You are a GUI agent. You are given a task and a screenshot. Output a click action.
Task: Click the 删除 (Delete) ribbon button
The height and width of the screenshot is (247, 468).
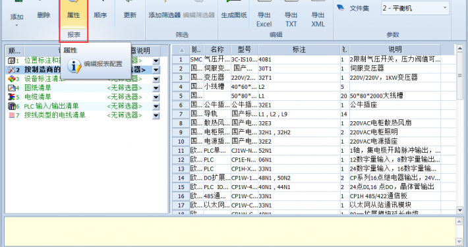44,15
